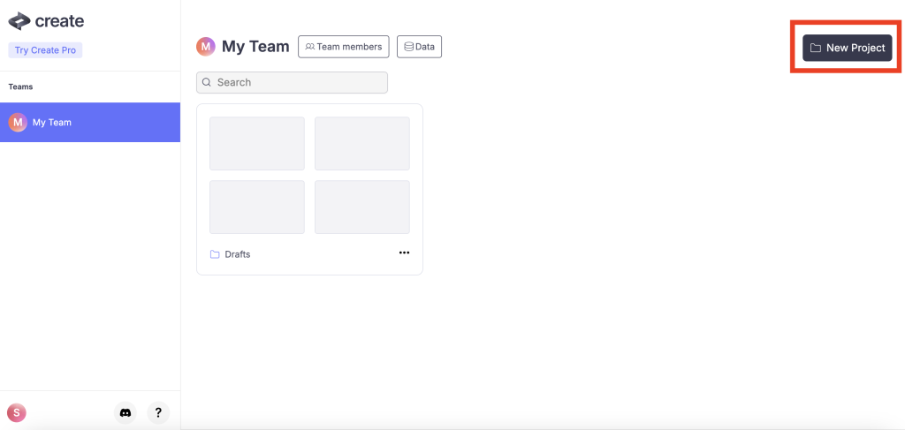The image size is (905, 430).
Task: Click the Create logo icon
Action: tap(19, 21)
